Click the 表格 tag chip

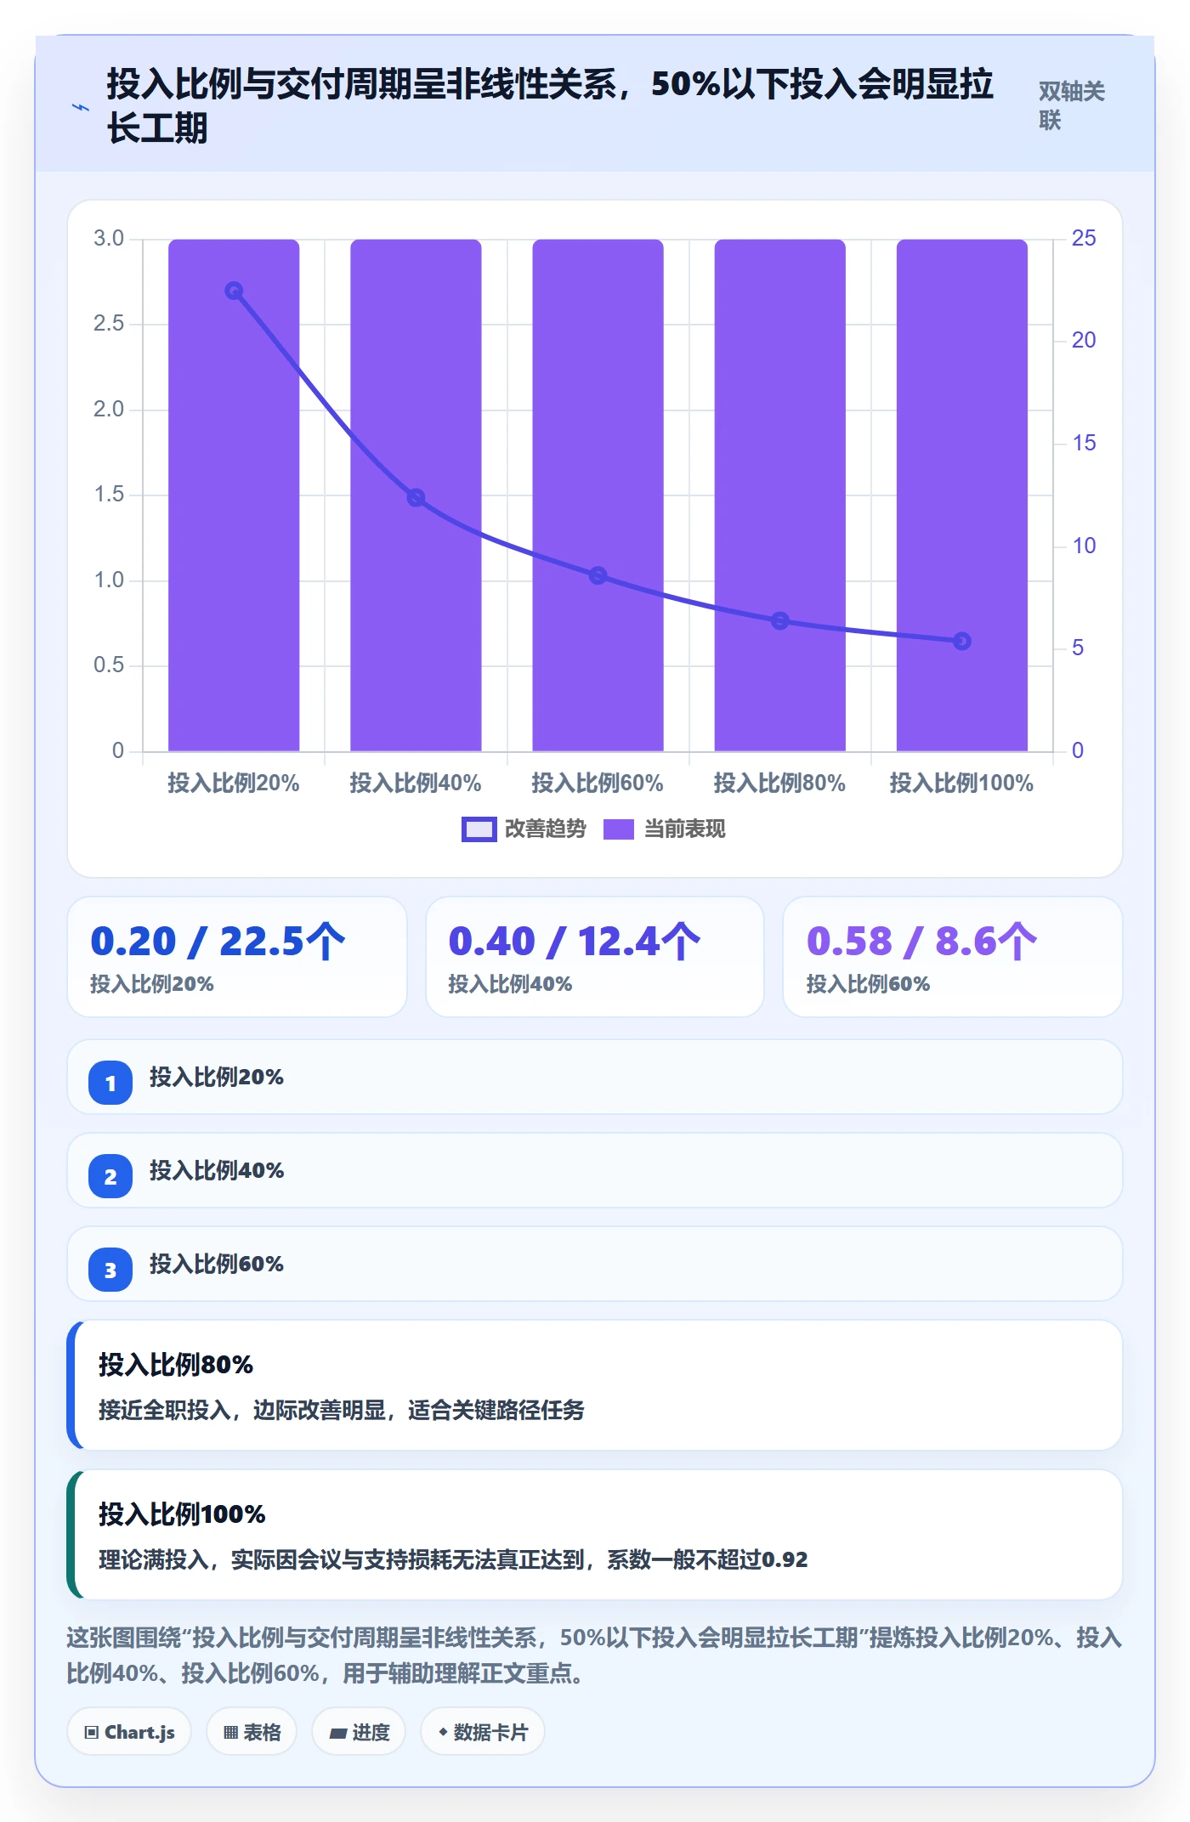point(252,1731)
